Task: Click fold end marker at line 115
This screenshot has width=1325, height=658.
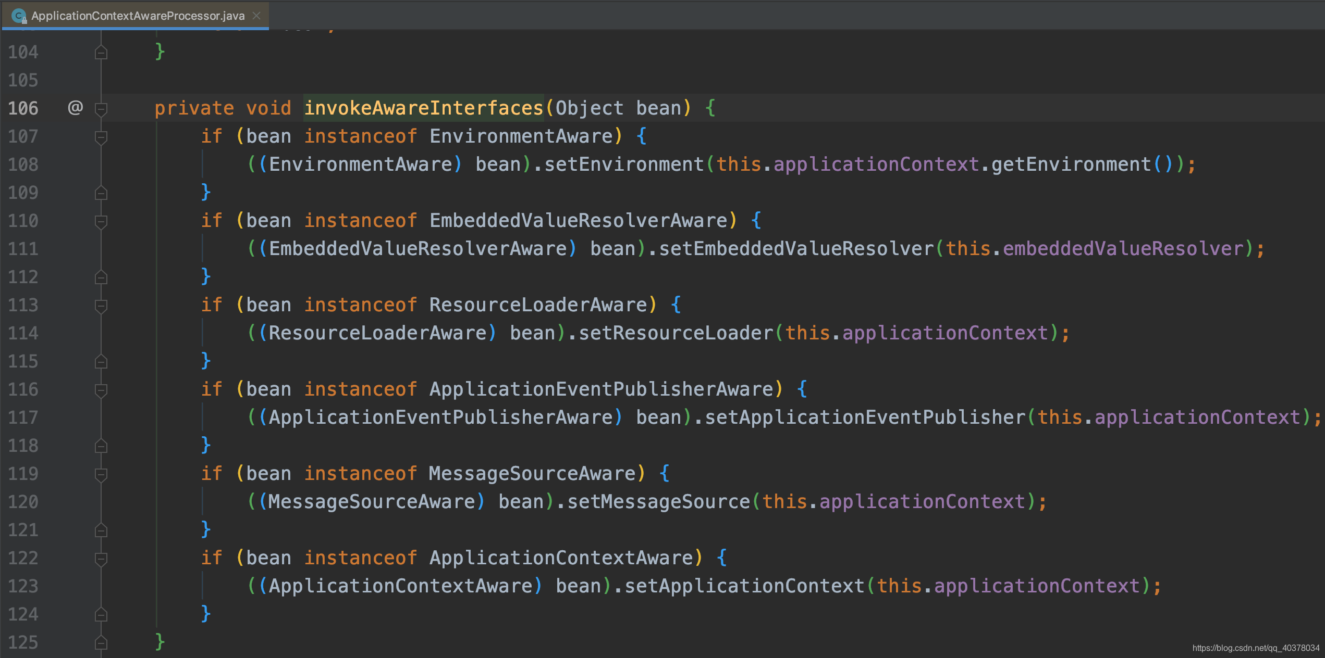Action: pyautogui.click(x=101, y=361)
